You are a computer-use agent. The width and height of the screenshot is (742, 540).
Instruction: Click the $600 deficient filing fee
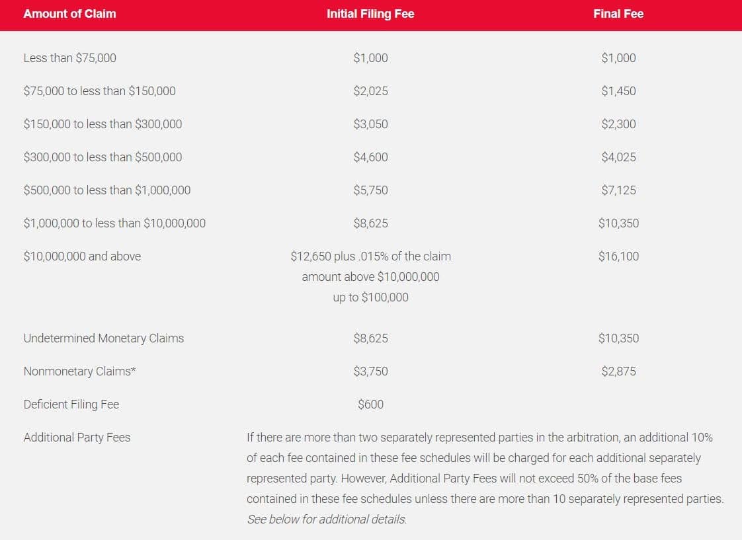tap(370, 405)
